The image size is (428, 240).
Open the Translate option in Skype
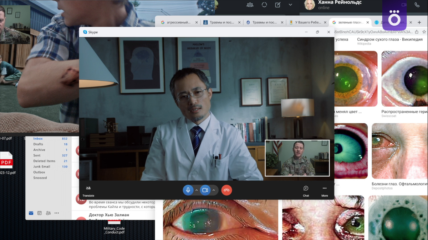point(88,191)
